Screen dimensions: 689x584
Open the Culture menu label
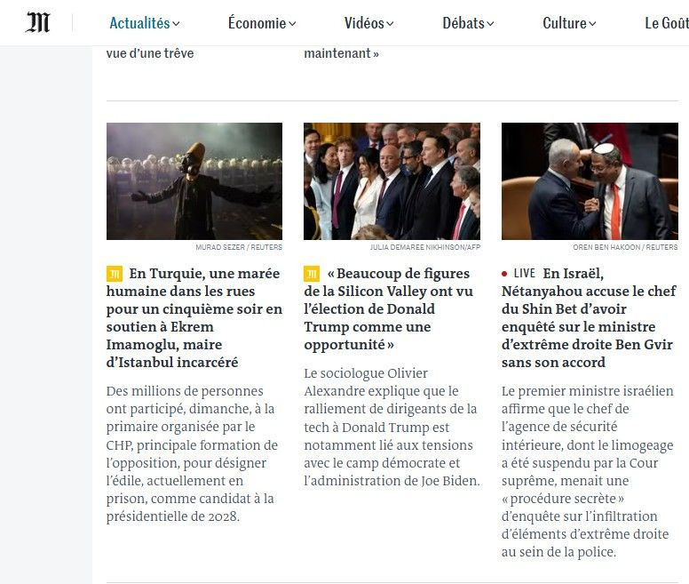coord(565,23)
